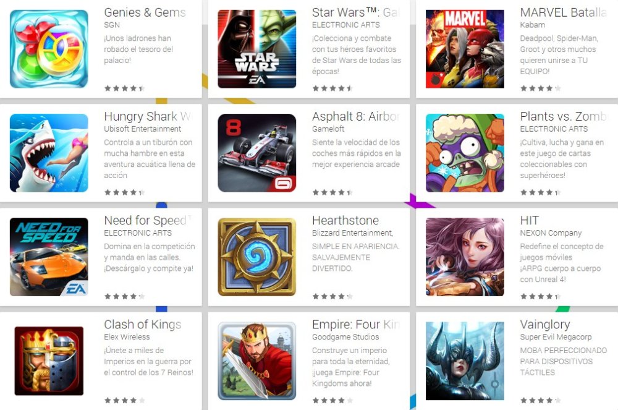Click the Star Wars EA game icon
Screen dimensions: 618x410
257,49
